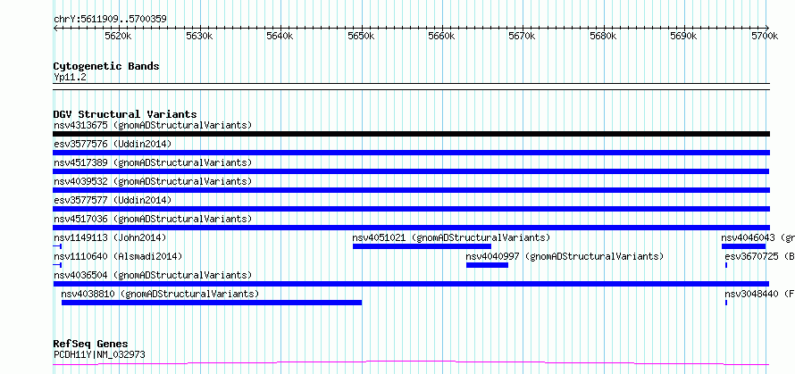Image resolution: width=795 pixels, height=374 pixels.
Task: Click the 5670k ruler mark
Action: point(522,36)
